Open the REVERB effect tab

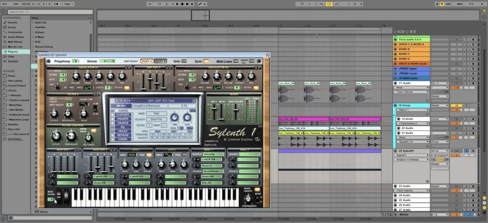pyautogui.click(x=123, y=135)
